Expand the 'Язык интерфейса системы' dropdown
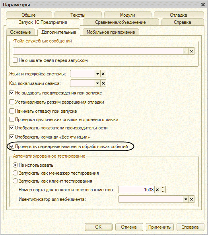The width and height of the screenshot is (208, 235). (97, 74)
